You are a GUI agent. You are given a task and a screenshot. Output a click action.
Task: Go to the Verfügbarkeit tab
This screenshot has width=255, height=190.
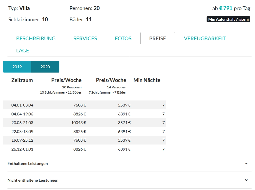pyautogui.click(x=205, y=38)
